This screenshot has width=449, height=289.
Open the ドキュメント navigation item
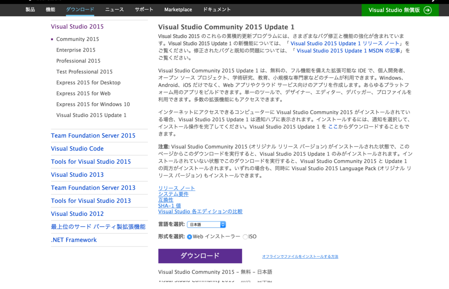(217, 10)
